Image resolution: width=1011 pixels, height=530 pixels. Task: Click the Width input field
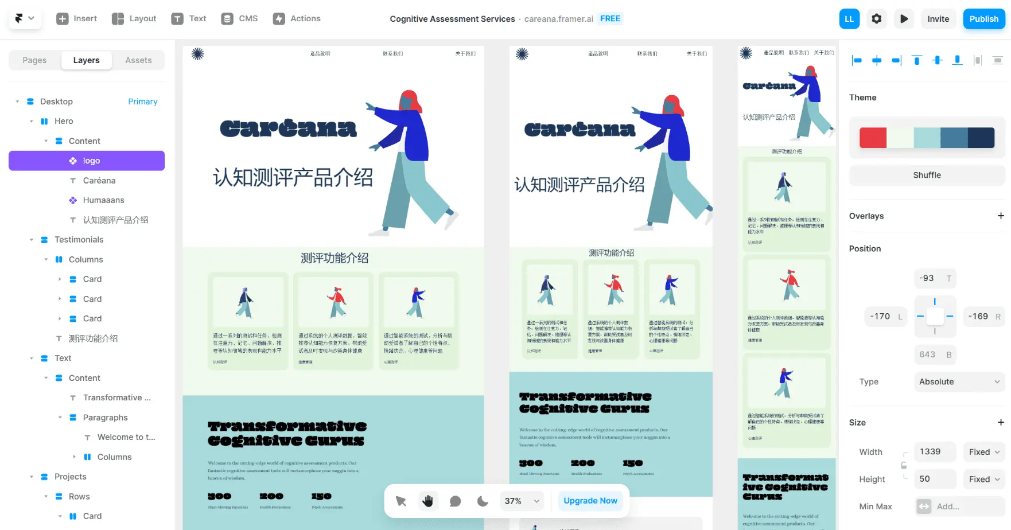[935, 452]
